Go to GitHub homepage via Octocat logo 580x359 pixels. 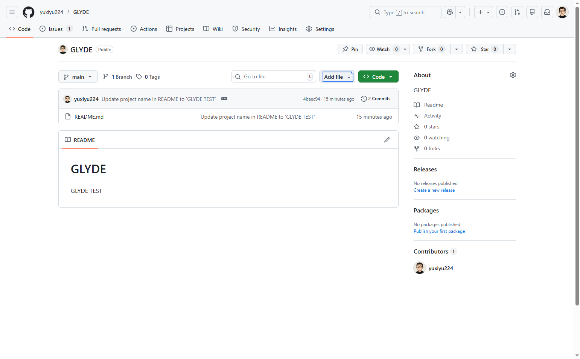tap(29, 12)
